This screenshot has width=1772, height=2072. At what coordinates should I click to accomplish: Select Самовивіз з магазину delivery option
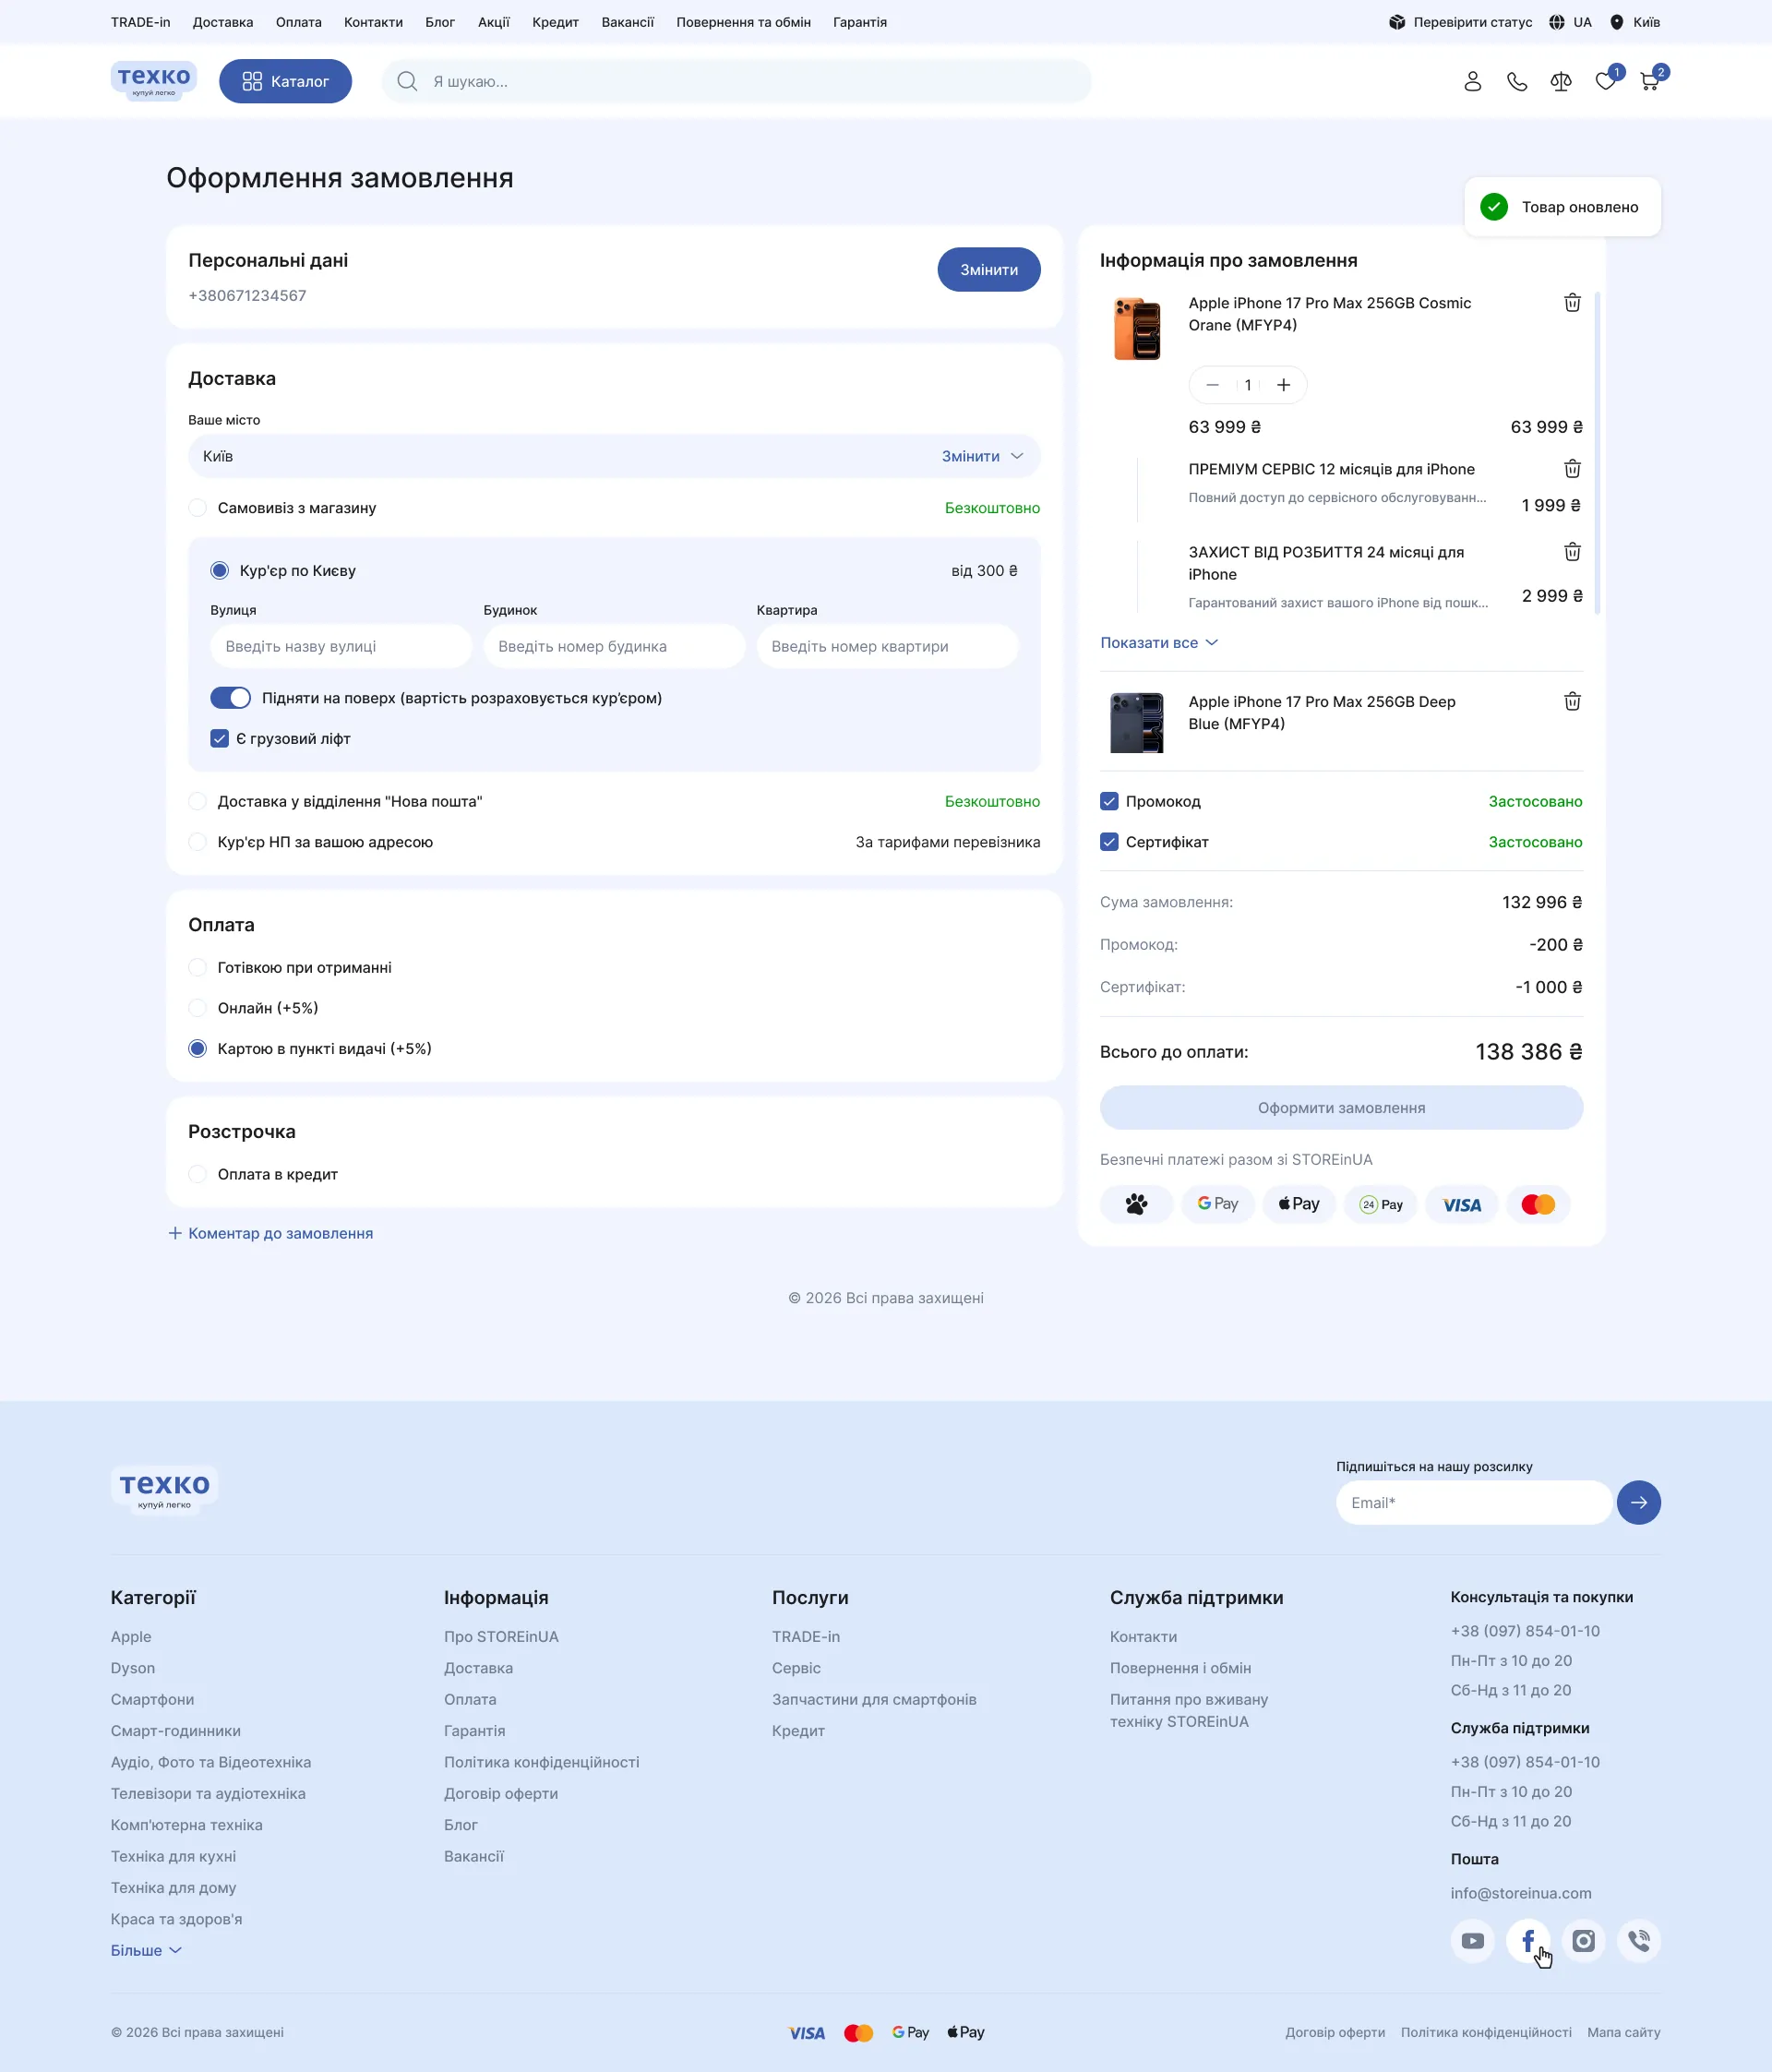click(198, 508)
